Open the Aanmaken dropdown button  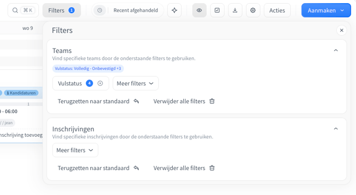[326, 10]
